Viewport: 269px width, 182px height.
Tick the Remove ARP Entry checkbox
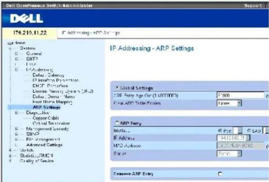pos(220,174)
